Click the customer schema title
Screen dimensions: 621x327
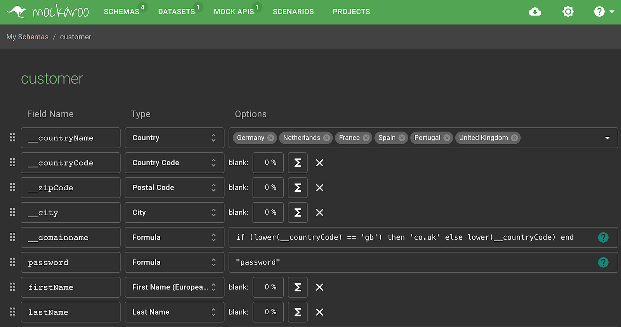click(52, 78)
